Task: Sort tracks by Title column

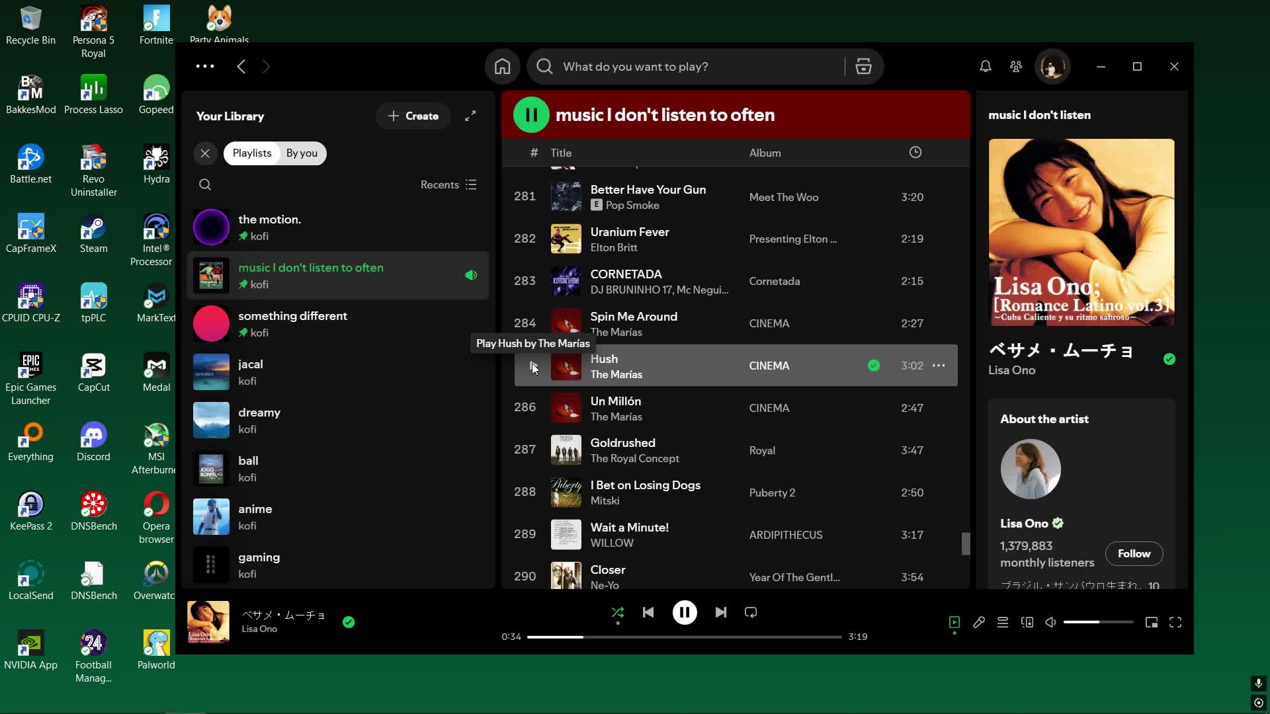Action: pyautogui.click(x=561, y=153)
